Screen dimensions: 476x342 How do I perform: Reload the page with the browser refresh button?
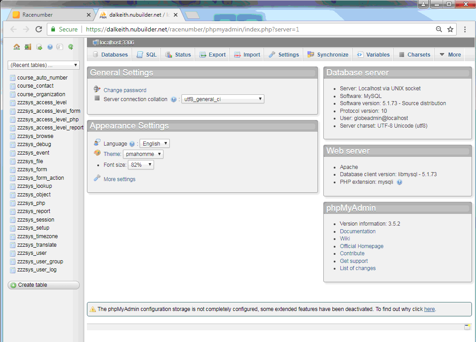[x=39, y=29]
